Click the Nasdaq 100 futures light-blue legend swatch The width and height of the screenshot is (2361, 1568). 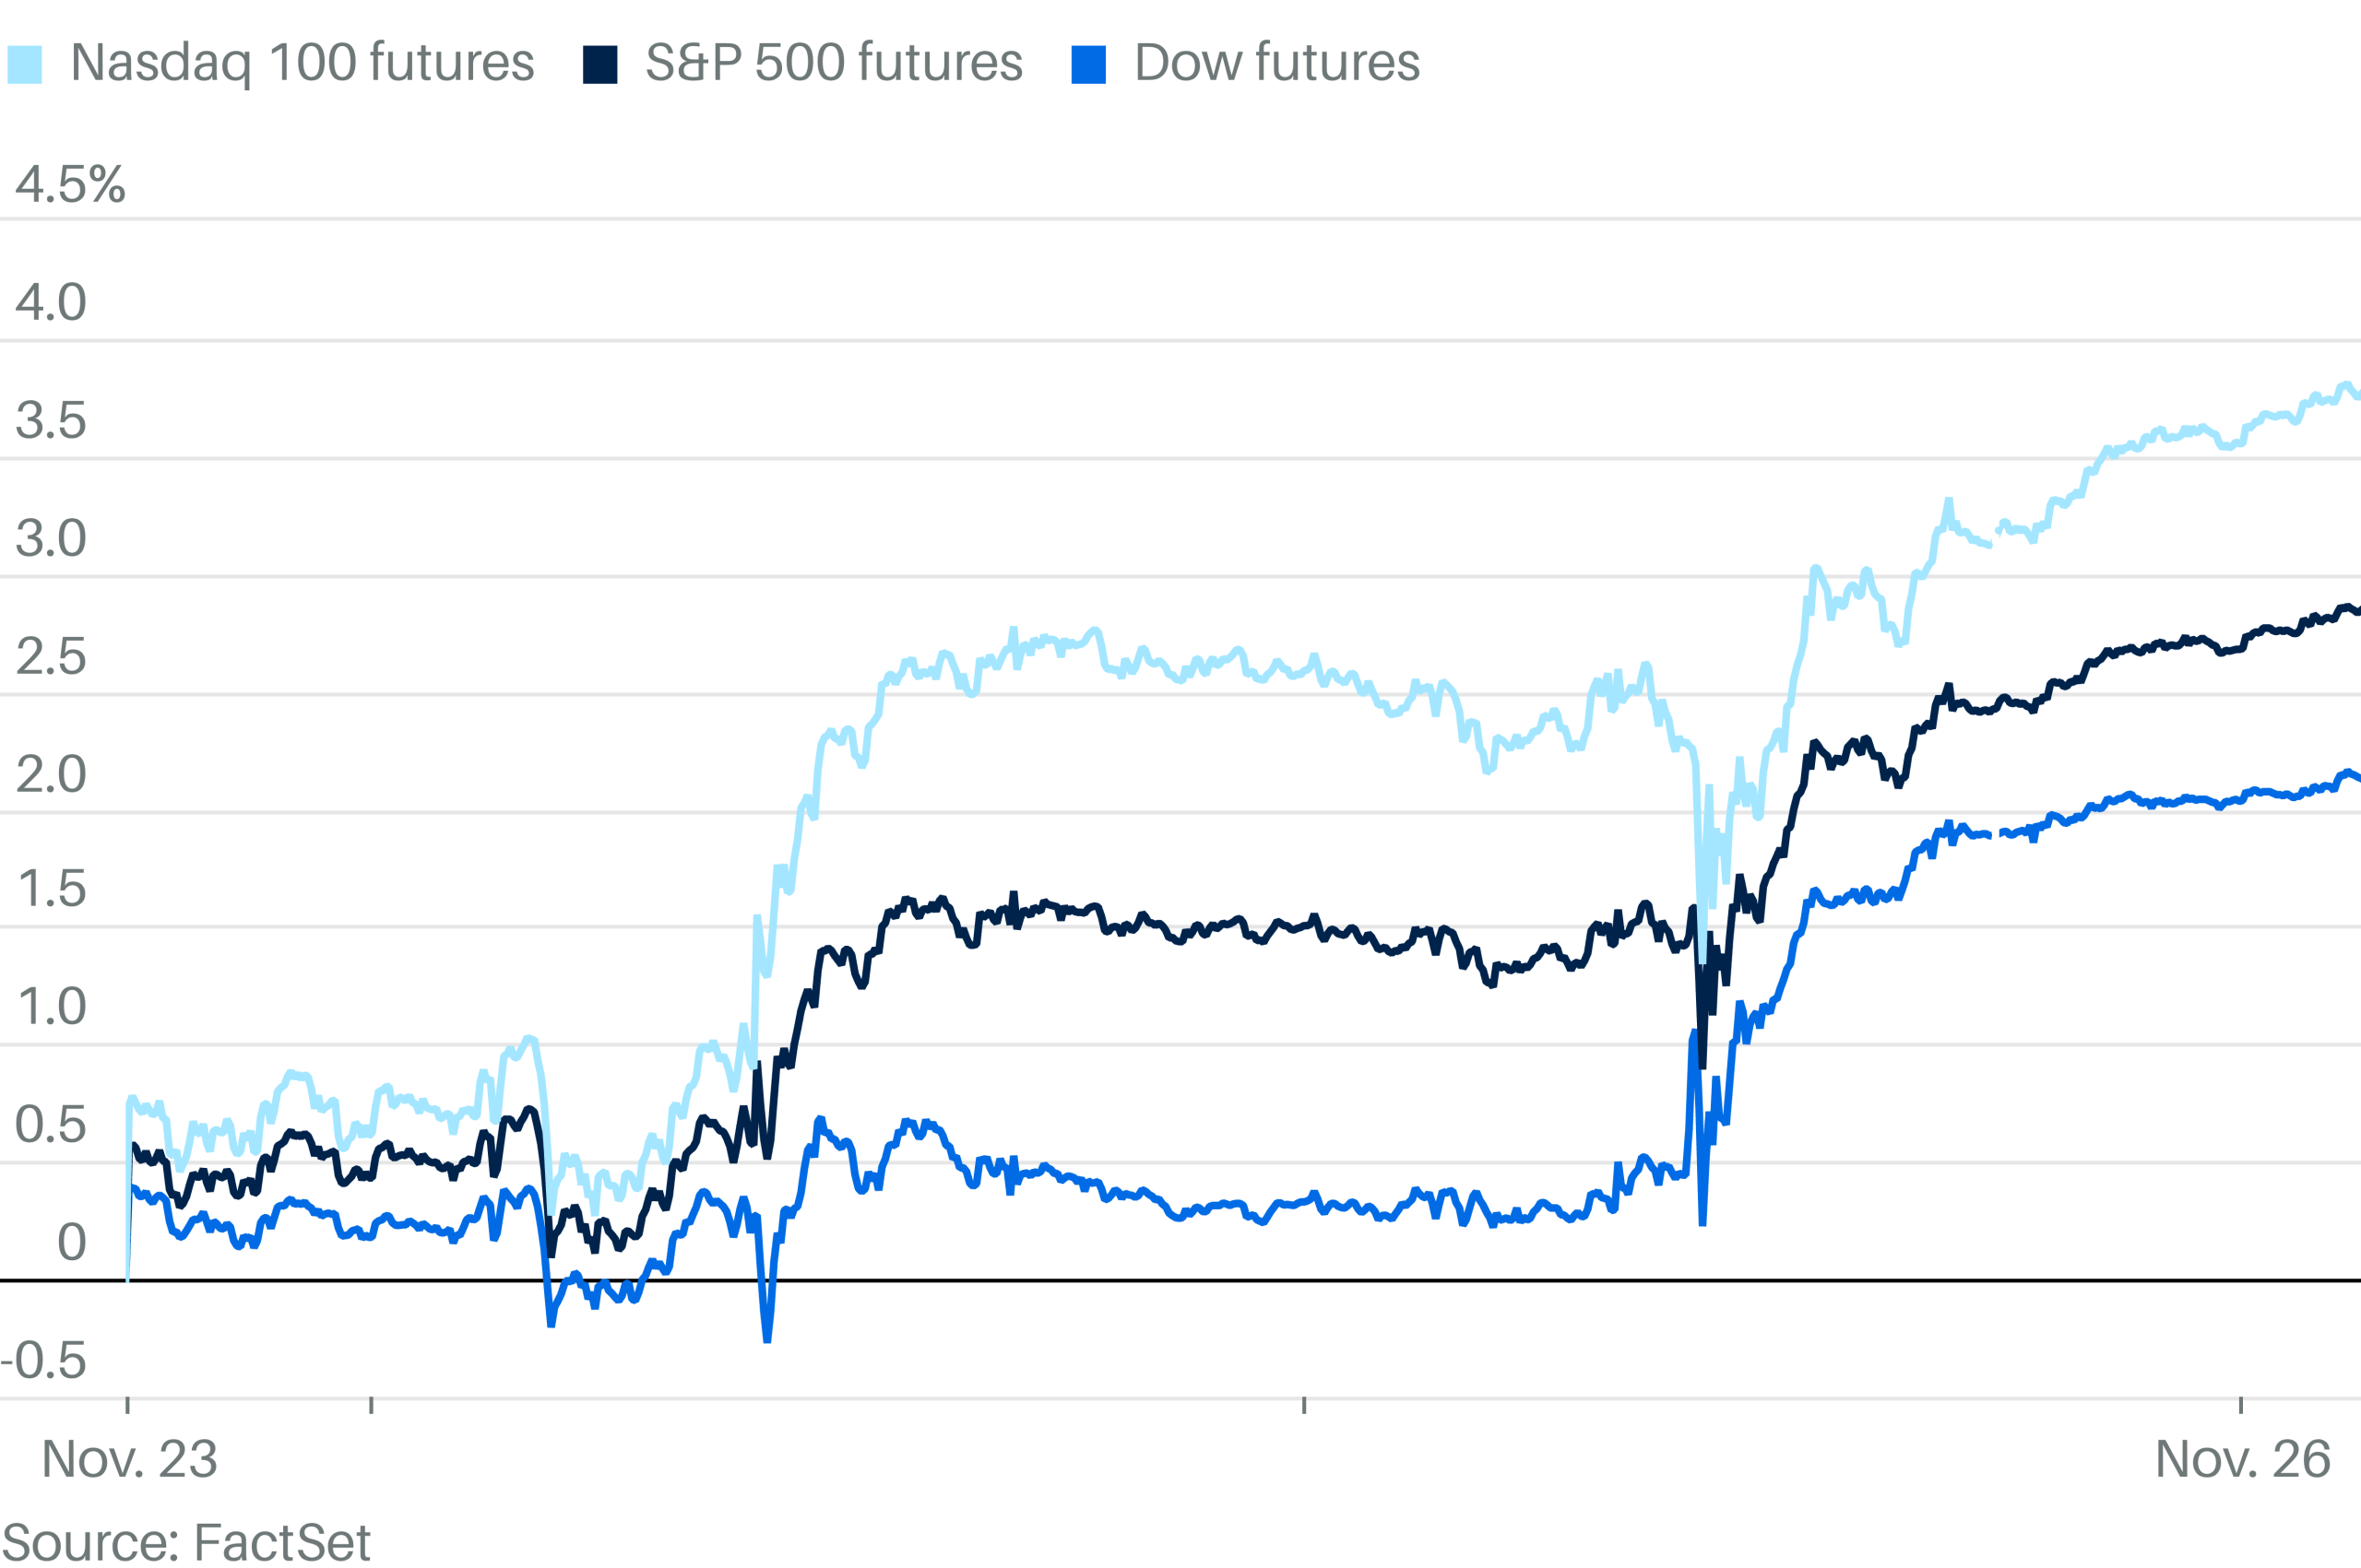24,64
